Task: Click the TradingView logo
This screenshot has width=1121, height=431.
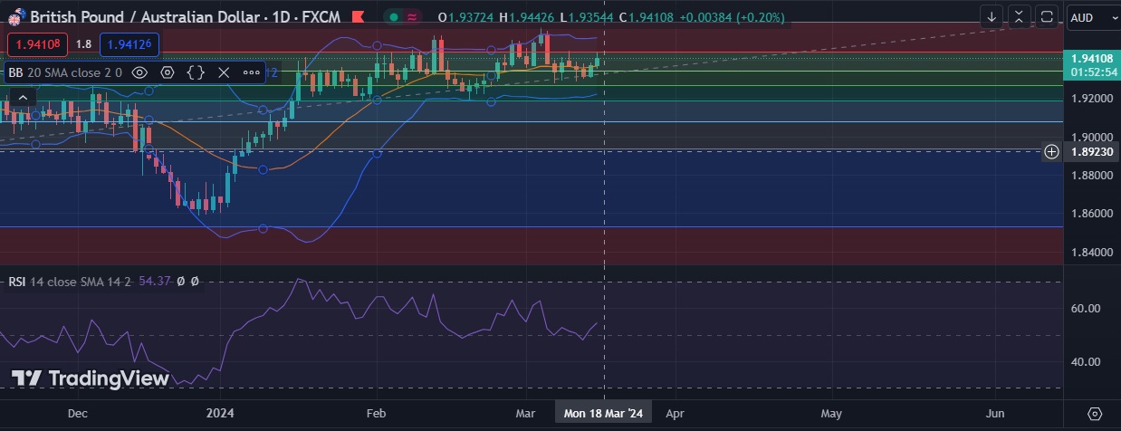Action: tap(91, 378)
